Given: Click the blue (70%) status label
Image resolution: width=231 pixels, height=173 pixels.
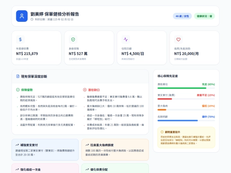Looking at the screenshot, I should (x=208, y=117).
